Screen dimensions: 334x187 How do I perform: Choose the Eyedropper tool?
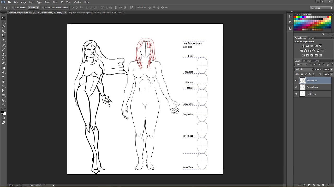pos(3,40)
